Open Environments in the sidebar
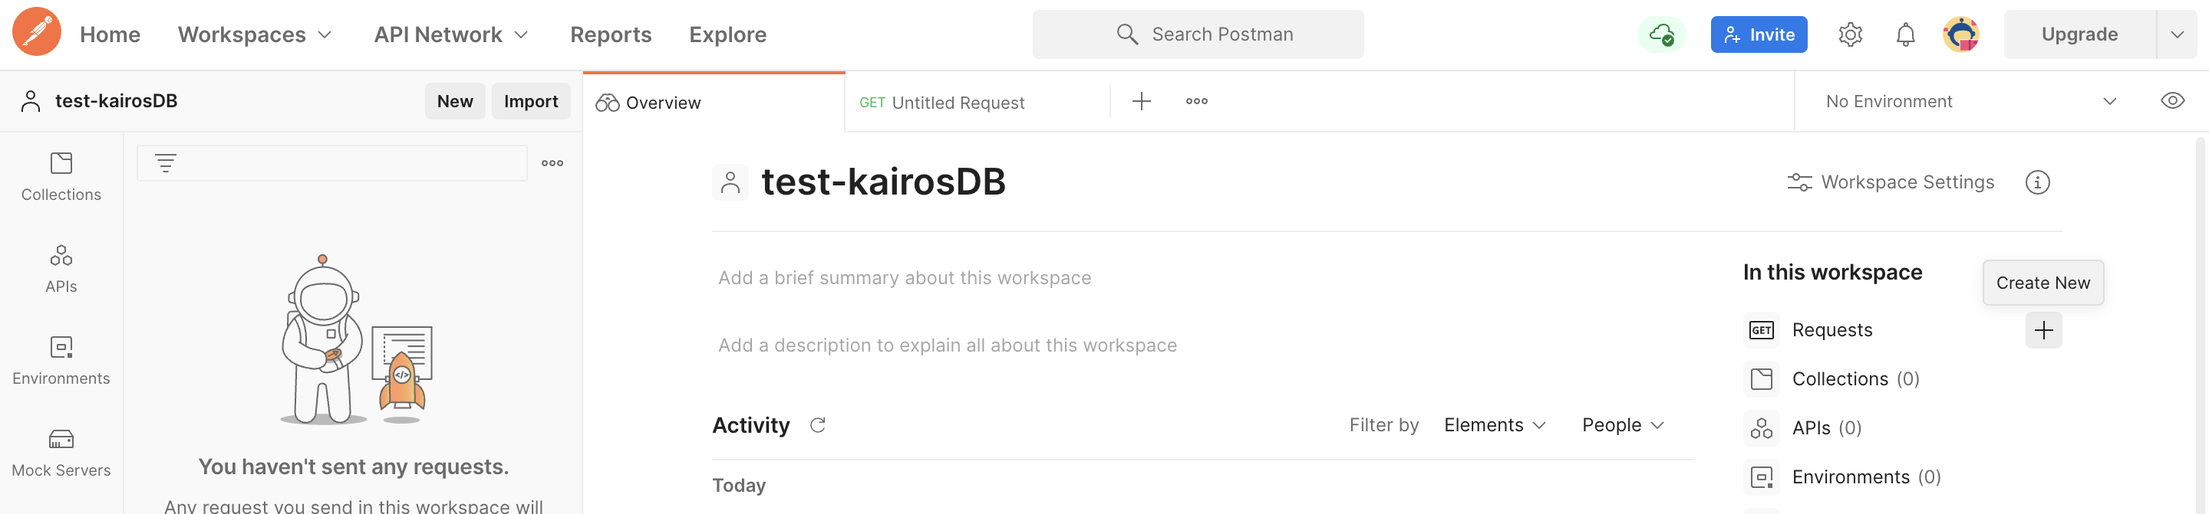Viewport: 2209px width, 514px height. click(x=61, y=361)
